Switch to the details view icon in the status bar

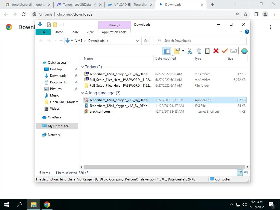(x=240, y=173)
